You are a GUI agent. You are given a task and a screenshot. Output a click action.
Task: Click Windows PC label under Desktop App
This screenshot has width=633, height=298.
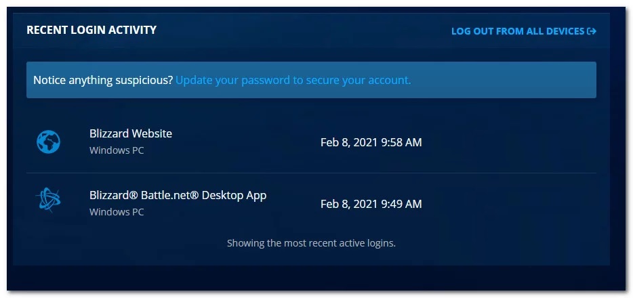point(117,212)
